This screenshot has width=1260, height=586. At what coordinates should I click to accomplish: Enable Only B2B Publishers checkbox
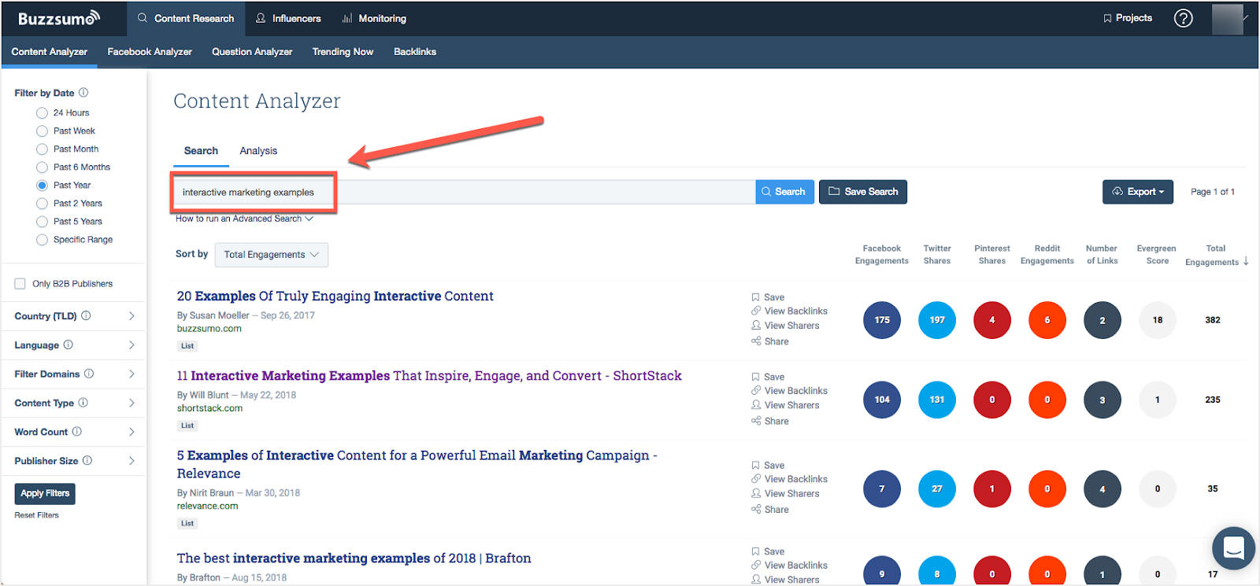point(20,284)
